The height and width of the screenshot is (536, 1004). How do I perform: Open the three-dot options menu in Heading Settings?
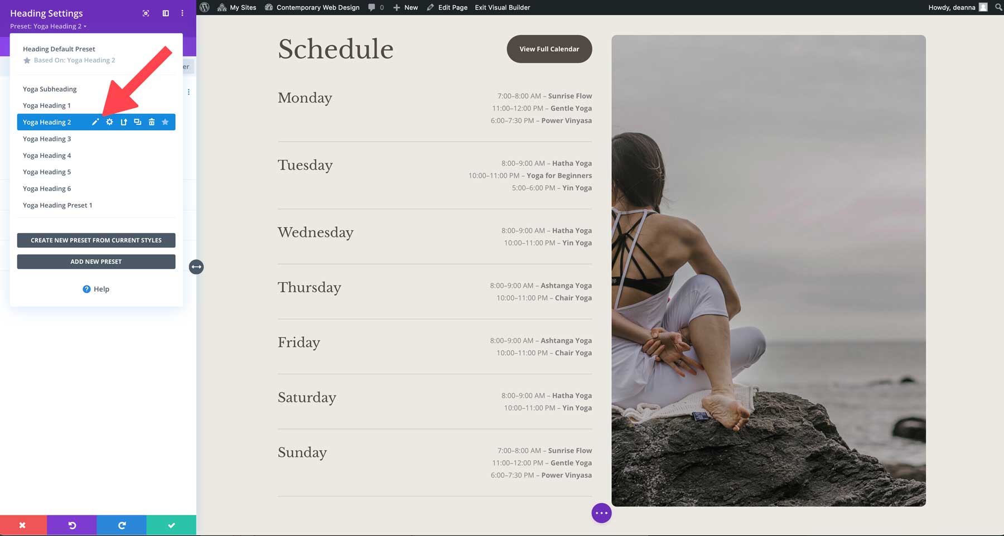point(182,13)
